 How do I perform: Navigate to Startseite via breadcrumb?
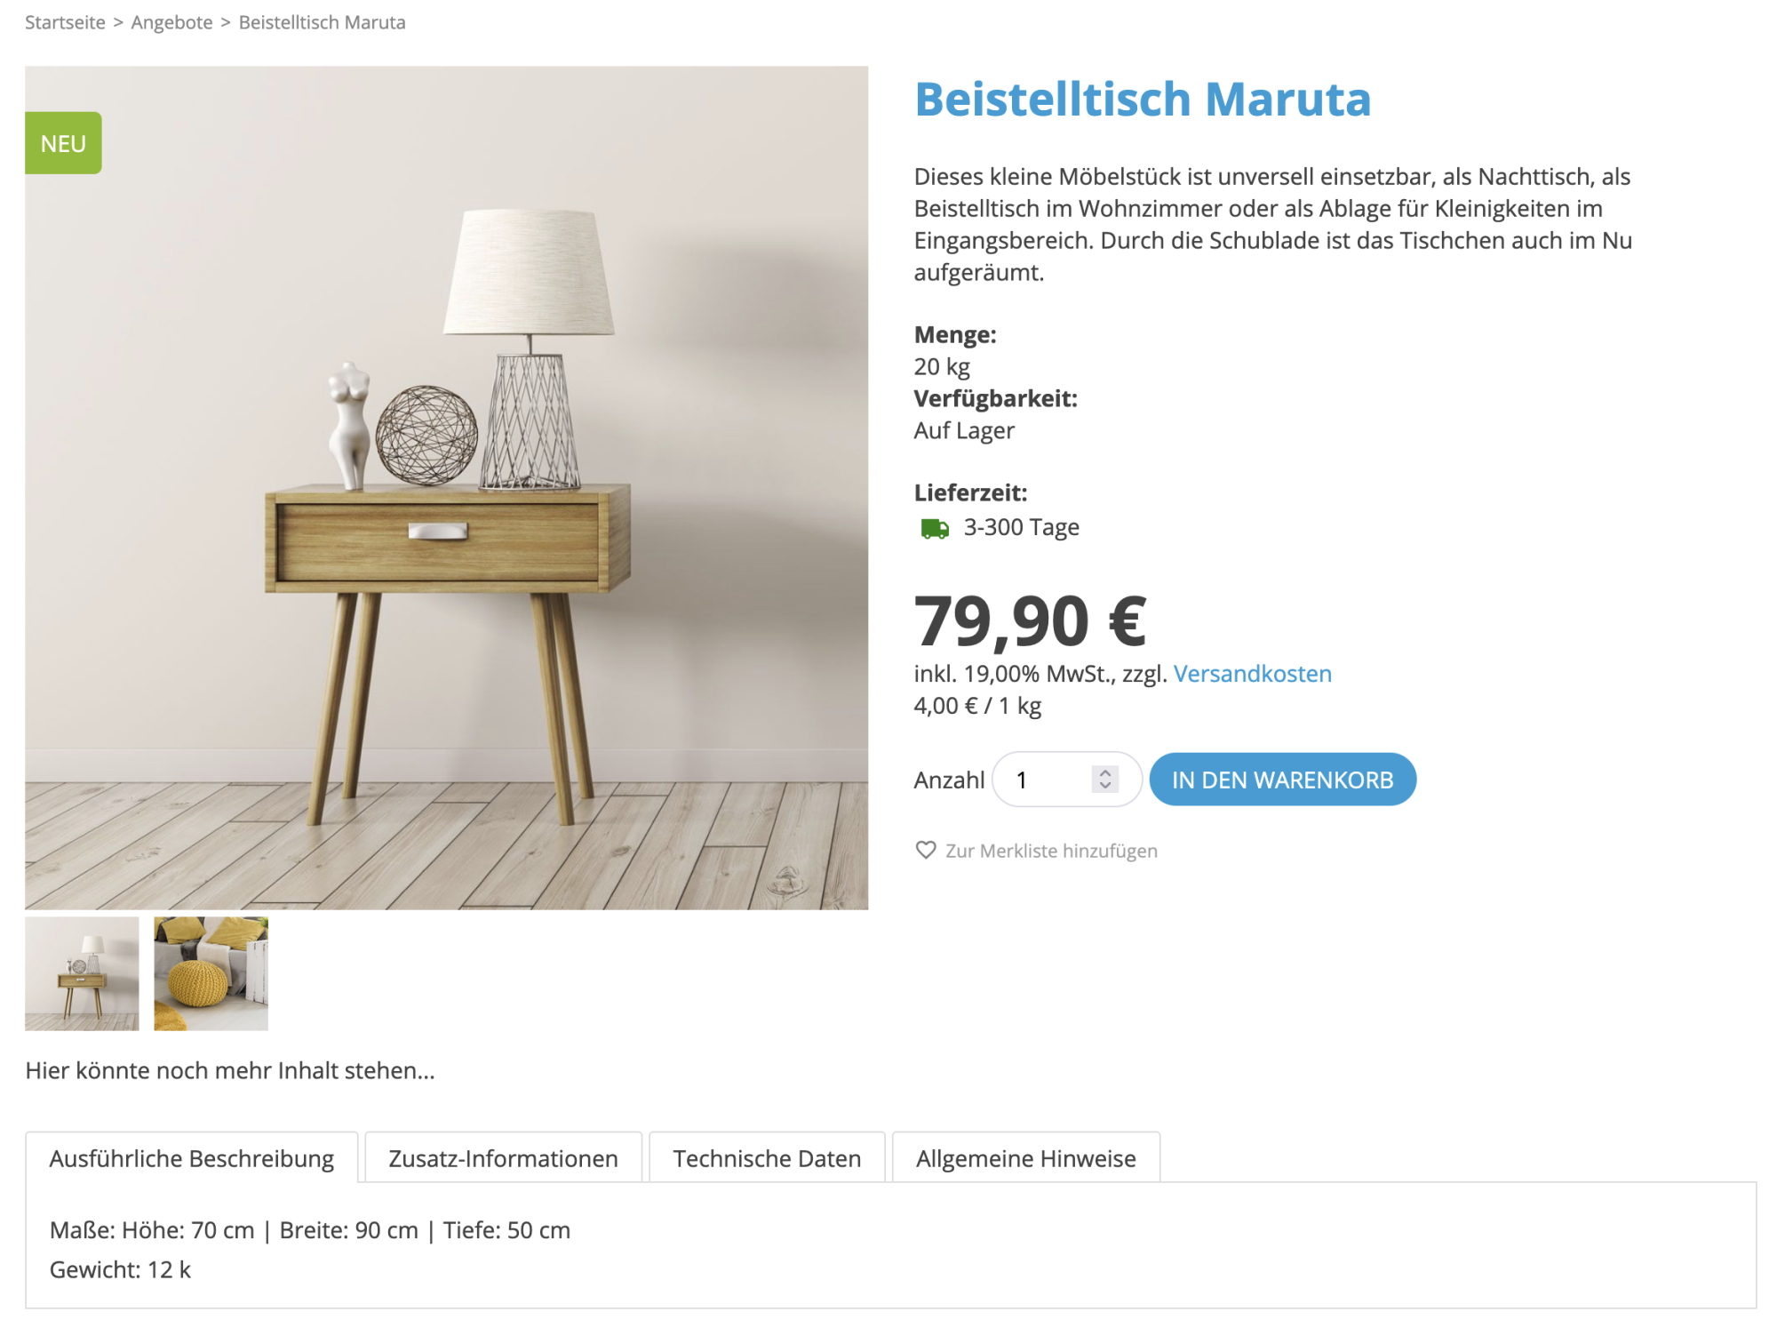[66, 22]
